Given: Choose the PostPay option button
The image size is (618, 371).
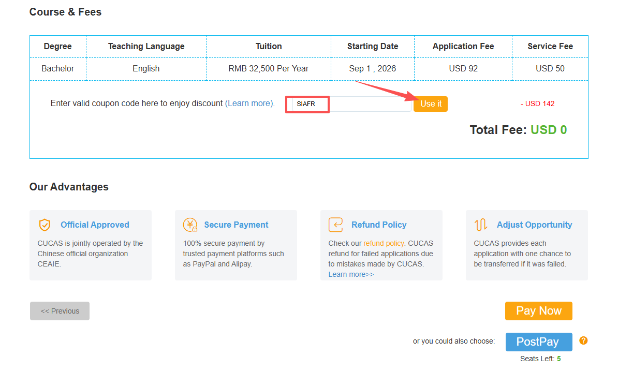Looking at the screenshot, I should (538, 342).
